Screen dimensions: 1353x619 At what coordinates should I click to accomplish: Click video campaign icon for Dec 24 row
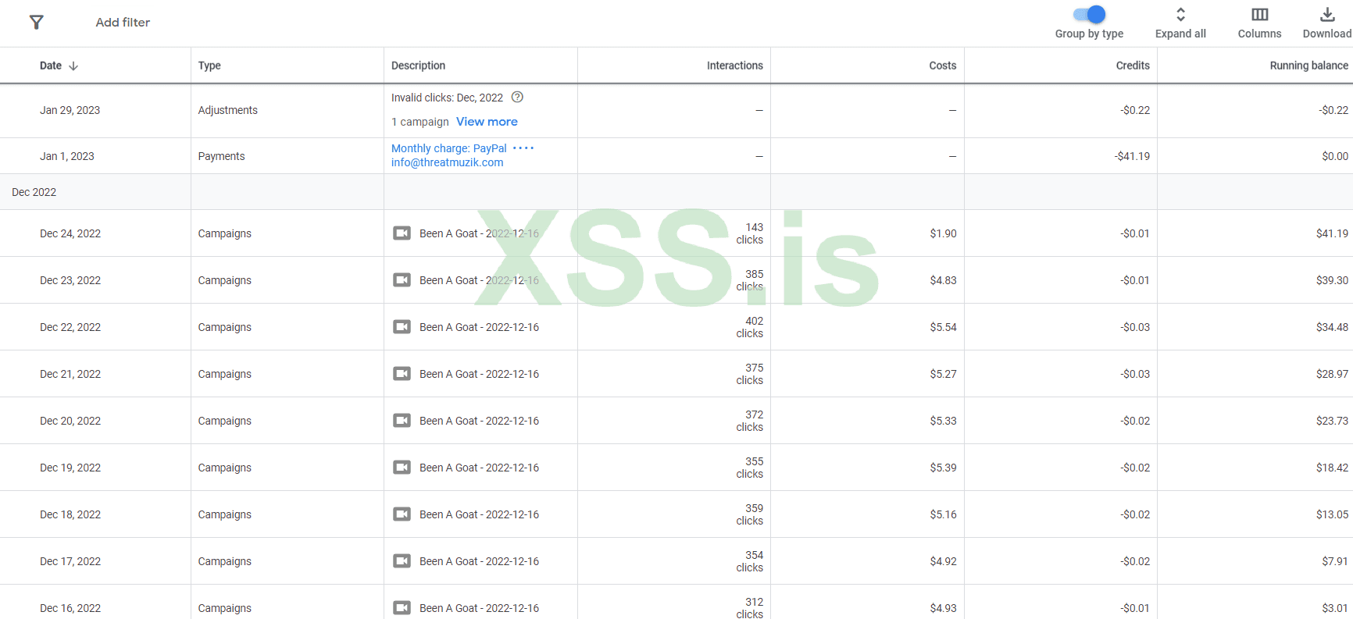point(402,233)
